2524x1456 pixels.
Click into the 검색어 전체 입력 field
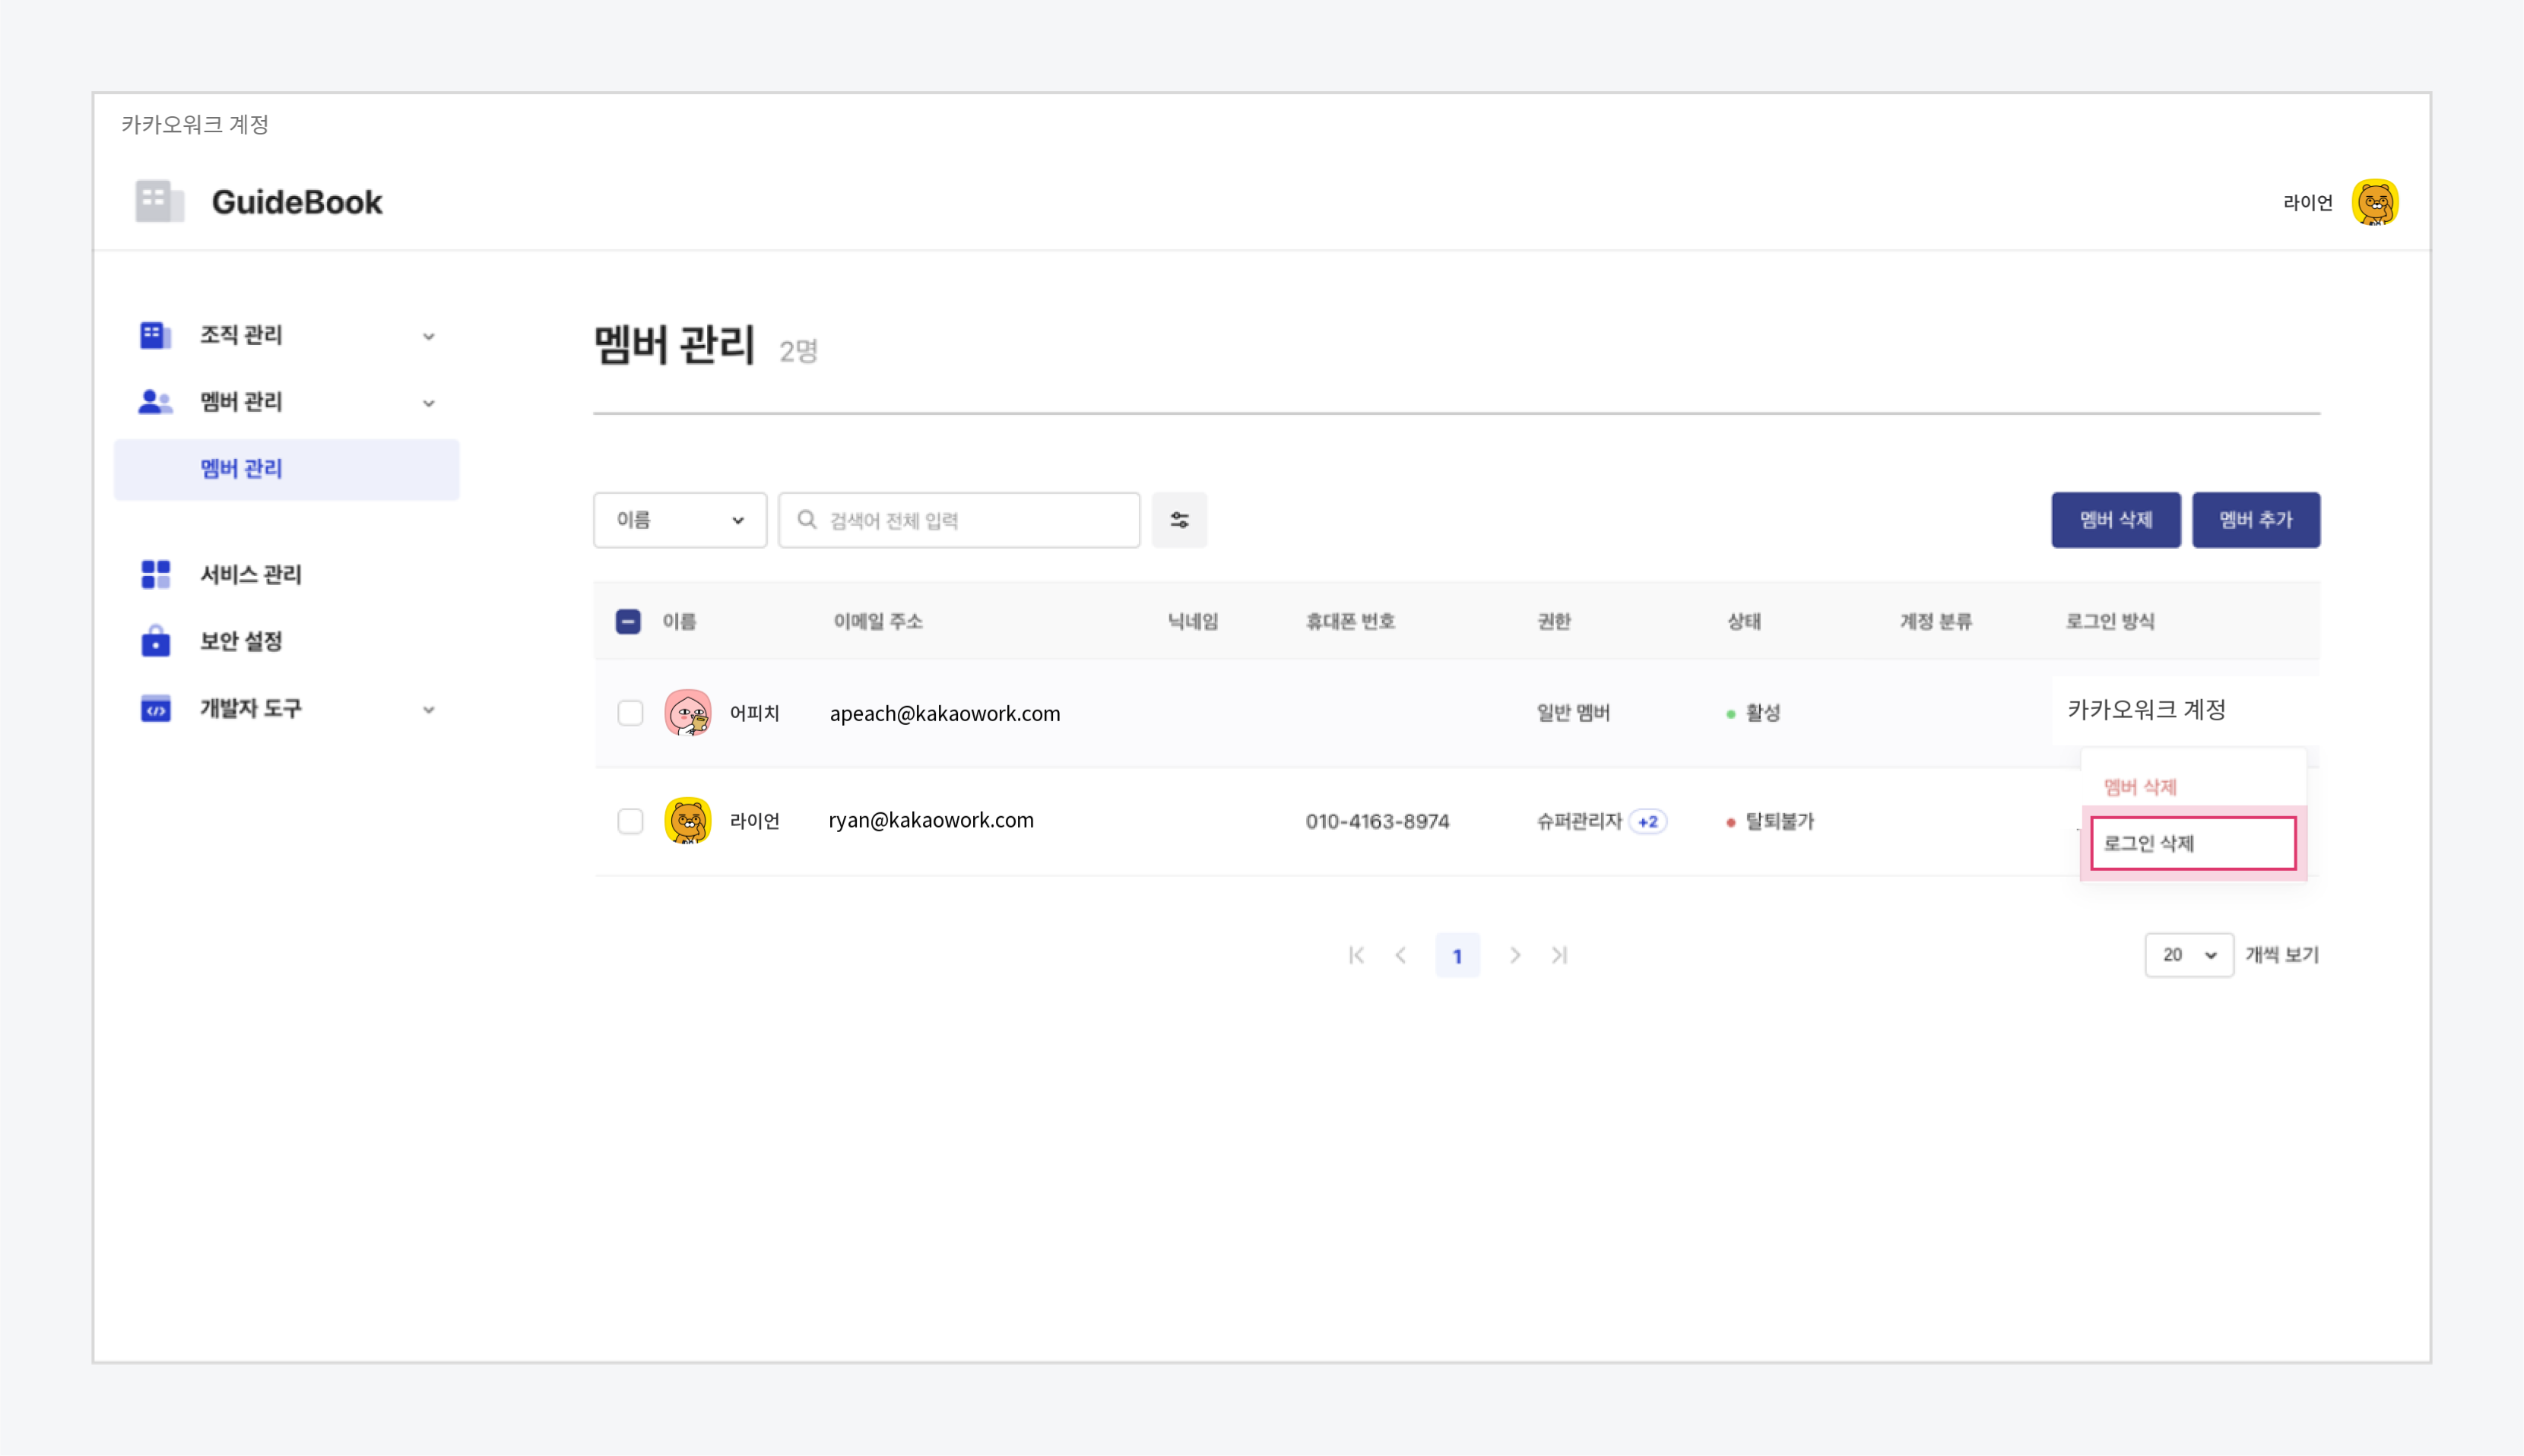[959, 520]
